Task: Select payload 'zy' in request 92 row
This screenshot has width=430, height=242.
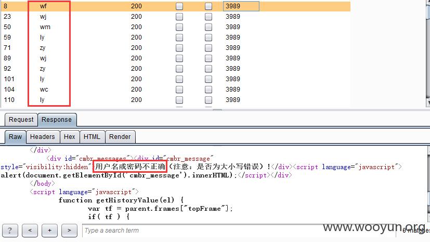Action: pos(43,69)
